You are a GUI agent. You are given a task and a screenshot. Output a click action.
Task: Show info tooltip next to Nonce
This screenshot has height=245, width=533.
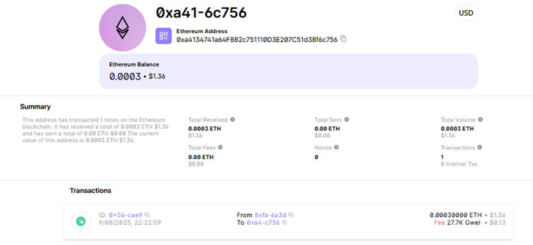point(336,148)
